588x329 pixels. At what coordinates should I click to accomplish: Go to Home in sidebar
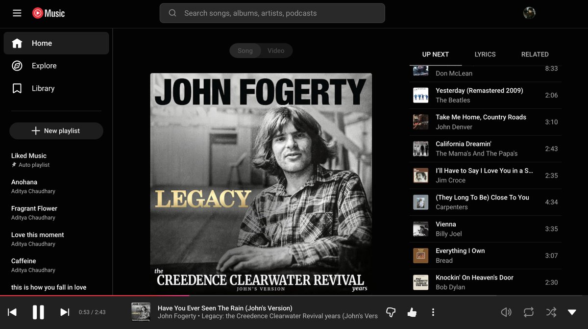56,43
